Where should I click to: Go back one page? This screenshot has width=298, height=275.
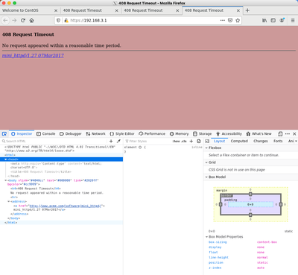[x=6, y=20]
